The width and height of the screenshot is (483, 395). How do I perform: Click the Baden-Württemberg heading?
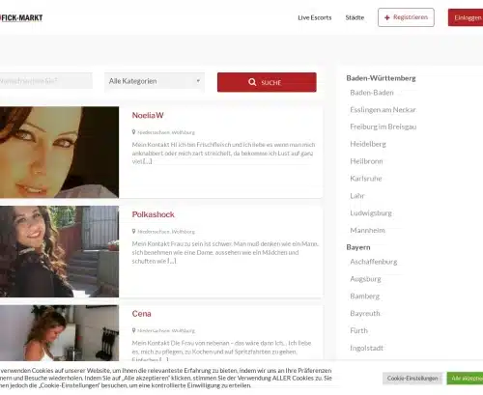coord(381,78)
